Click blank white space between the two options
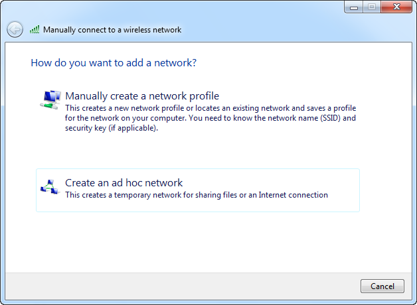417x305 pixels. [x=199, y=151]
